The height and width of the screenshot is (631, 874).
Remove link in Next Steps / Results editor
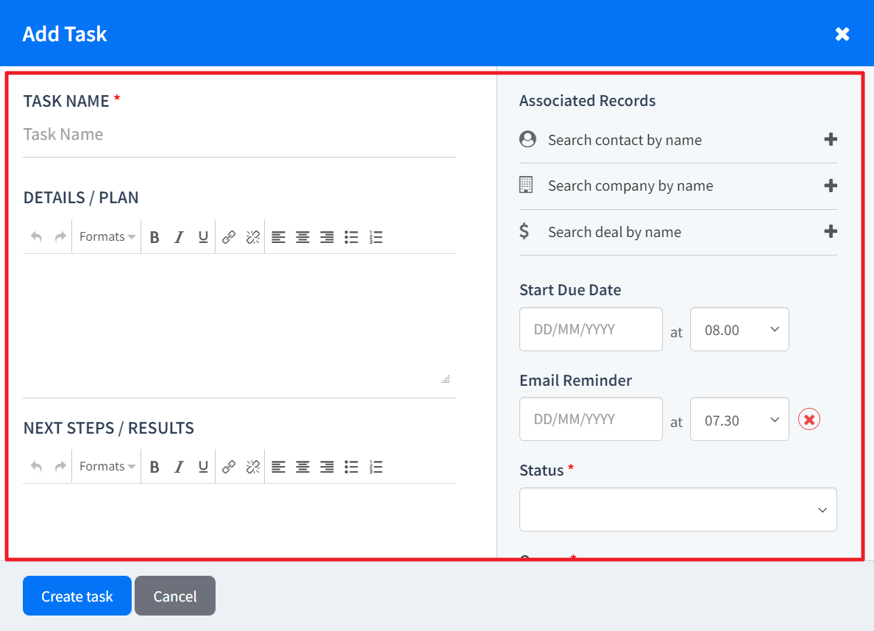(x=253, y=467)
